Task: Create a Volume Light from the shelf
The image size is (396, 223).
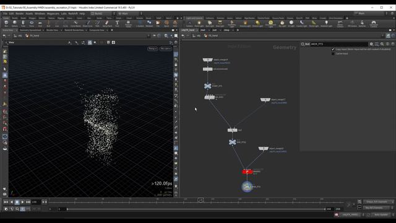Action: click(245, 24)
